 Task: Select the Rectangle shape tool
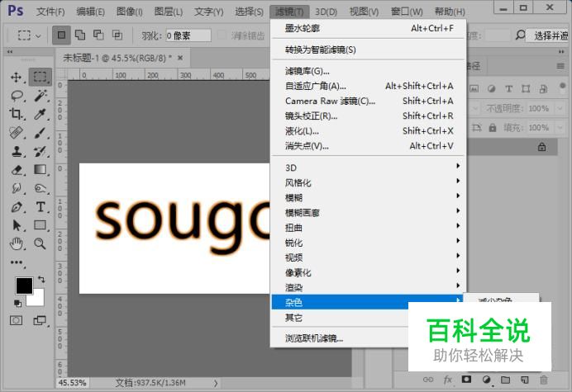tap(41, 225)
